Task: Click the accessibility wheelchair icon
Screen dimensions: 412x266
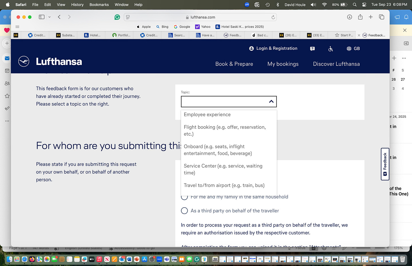Action: (331, 49)
